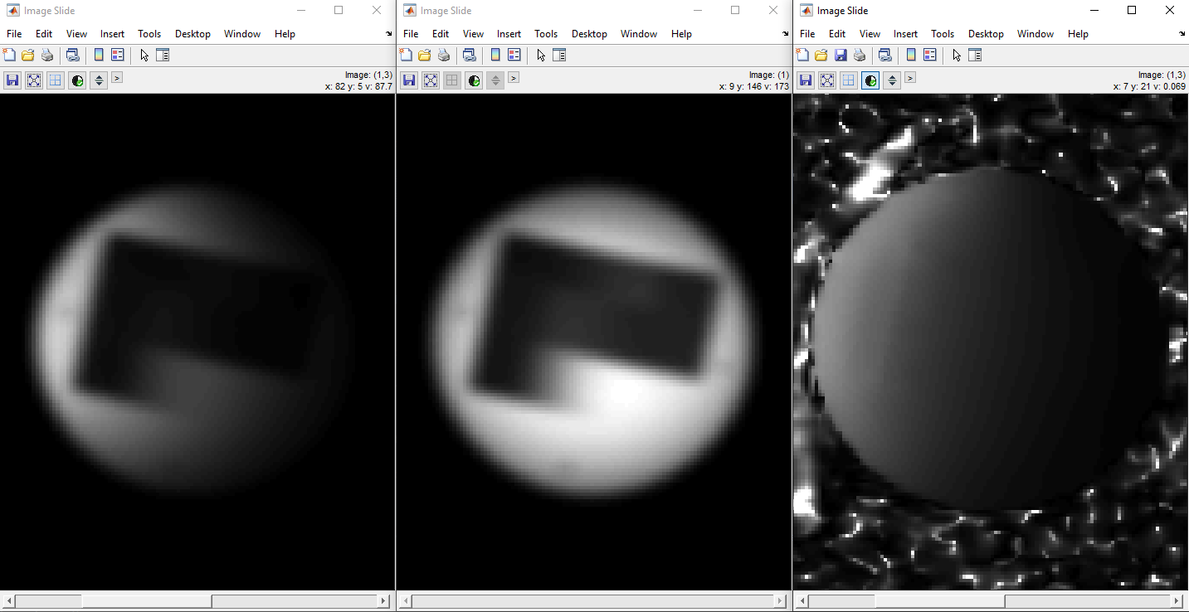Expand toolbar with '>' button in right window
Screen dimensions: 1189x612
[910, 77]
